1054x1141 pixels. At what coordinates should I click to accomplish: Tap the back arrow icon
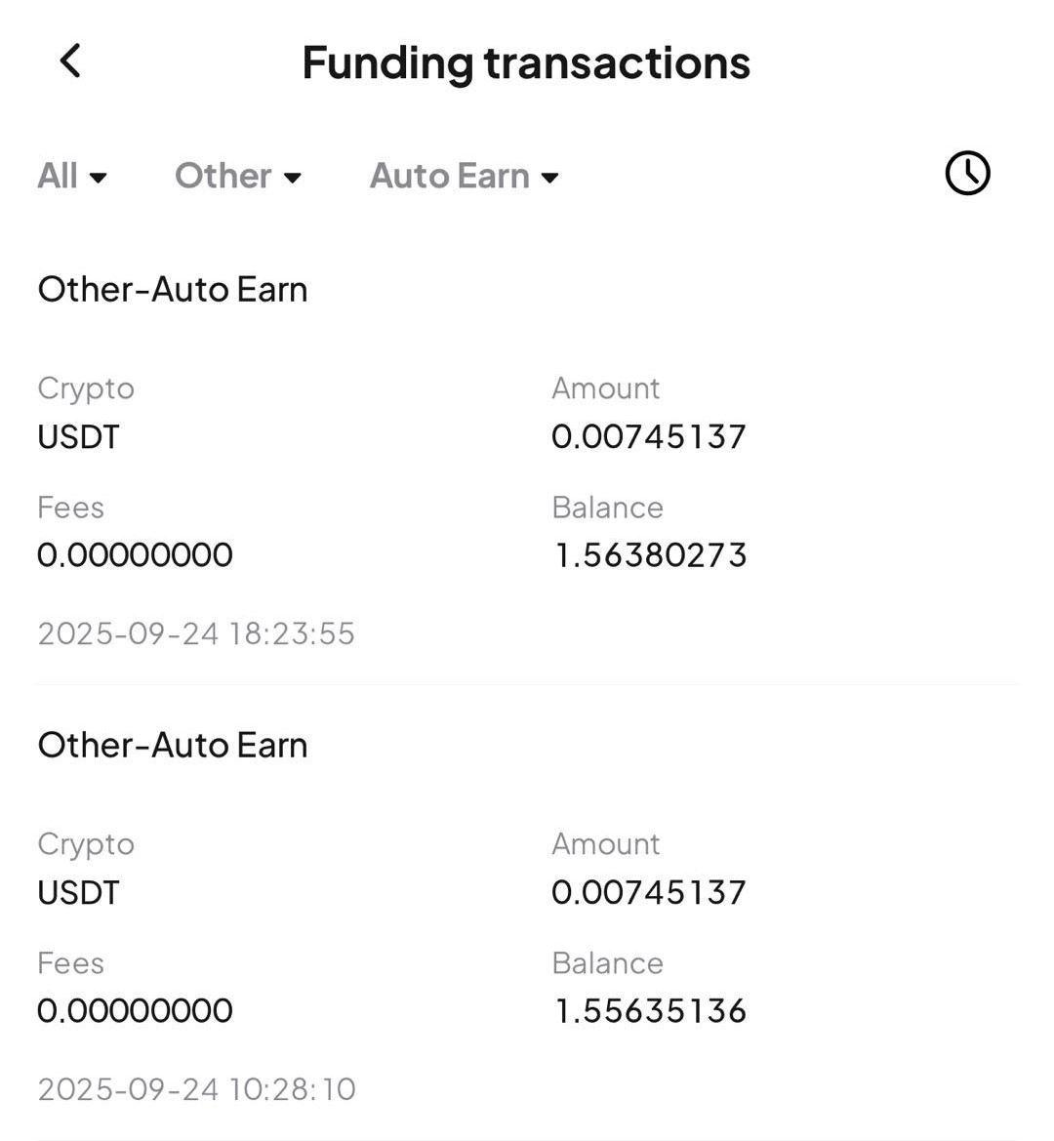point(70,61)
